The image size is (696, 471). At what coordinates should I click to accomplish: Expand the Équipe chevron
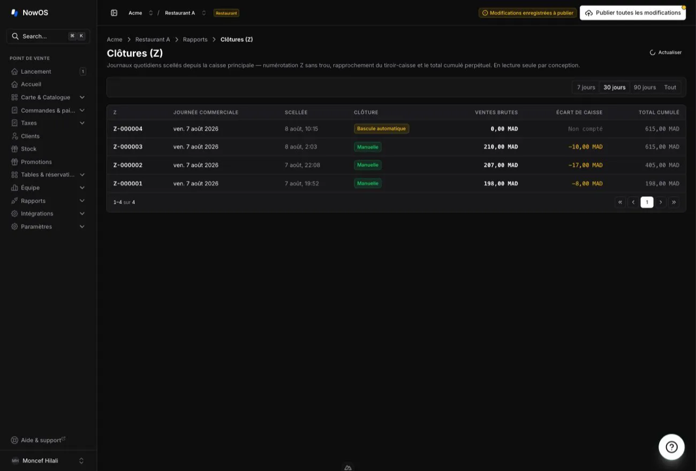click(82, 188)
